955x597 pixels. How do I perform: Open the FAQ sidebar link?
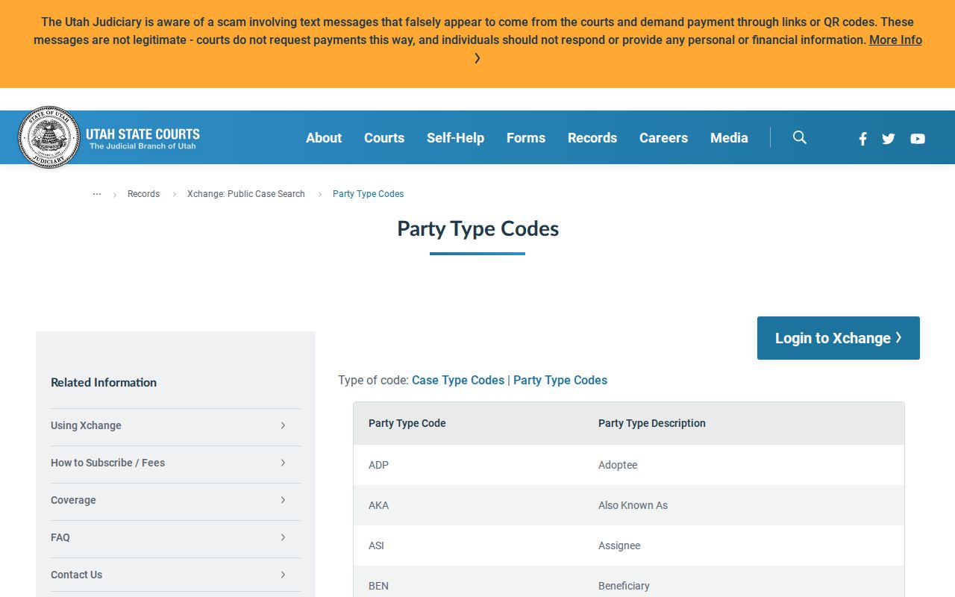(x=60, y=537)
